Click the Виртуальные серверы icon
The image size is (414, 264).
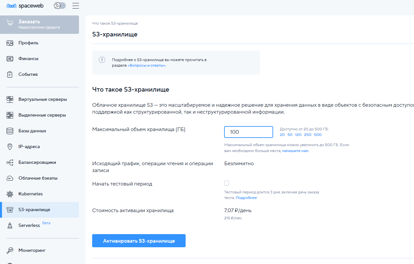tap(10, 99)
